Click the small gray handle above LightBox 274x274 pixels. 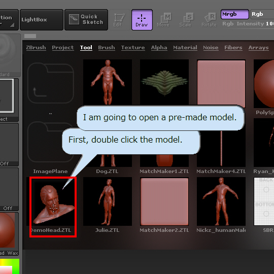tap(30, 36)
